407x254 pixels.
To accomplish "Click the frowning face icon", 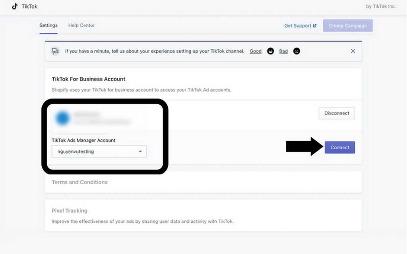I will [297, 51].
